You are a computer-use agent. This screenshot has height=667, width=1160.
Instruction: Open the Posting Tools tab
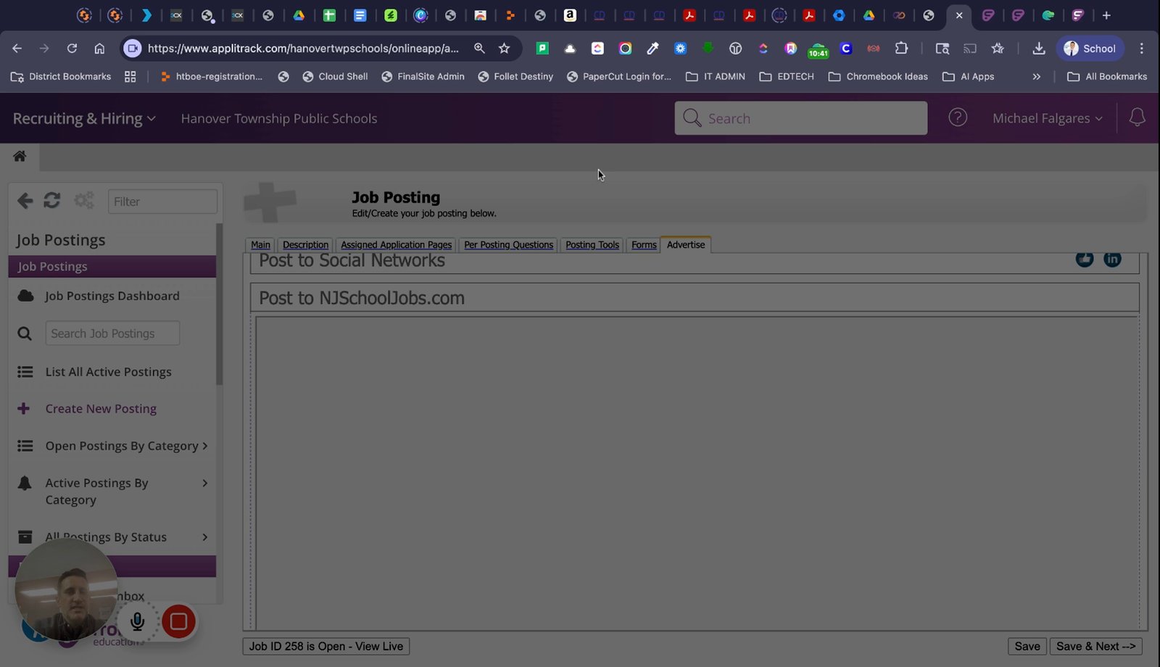tap(592, 245)
